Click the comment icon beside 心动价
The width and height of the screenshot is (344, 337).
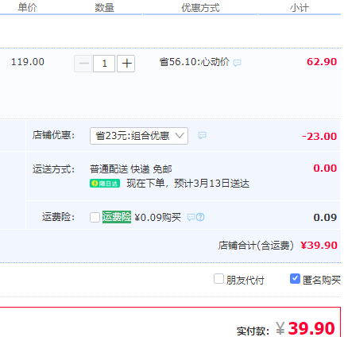[237, 63]
